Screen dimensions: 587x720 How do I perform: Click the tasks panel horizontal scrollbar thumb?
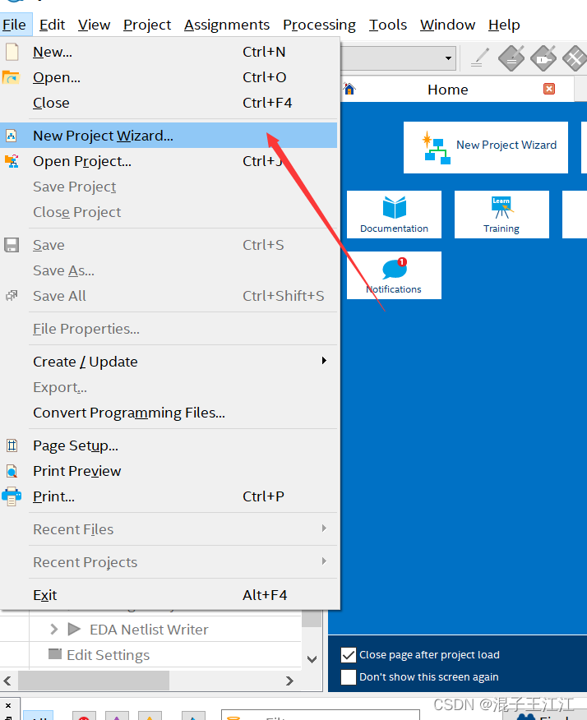pos(94,681)
